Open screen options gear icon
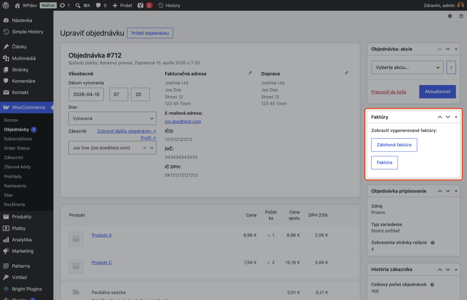 coord(450,16)
